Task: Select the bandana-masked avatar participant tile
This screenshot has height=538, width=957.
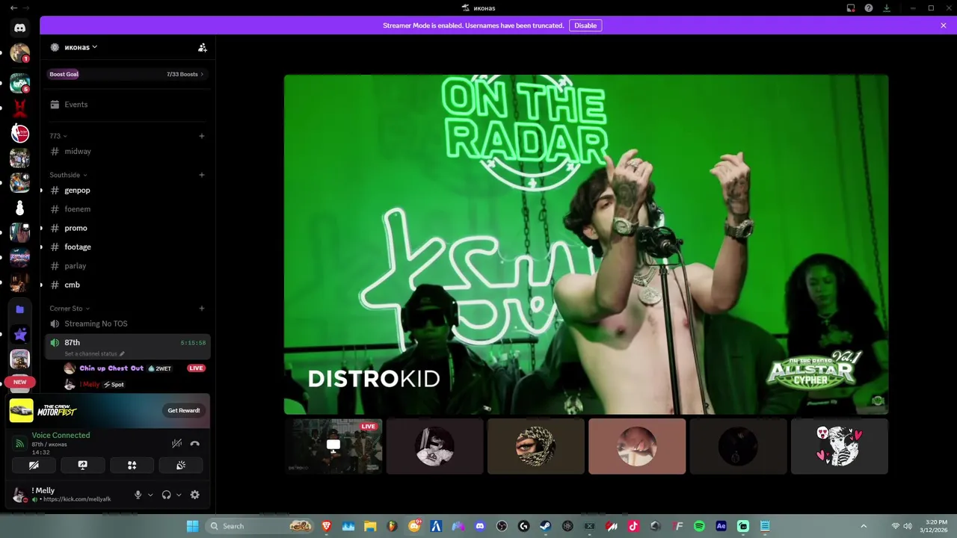Action: tap(536, 446)
